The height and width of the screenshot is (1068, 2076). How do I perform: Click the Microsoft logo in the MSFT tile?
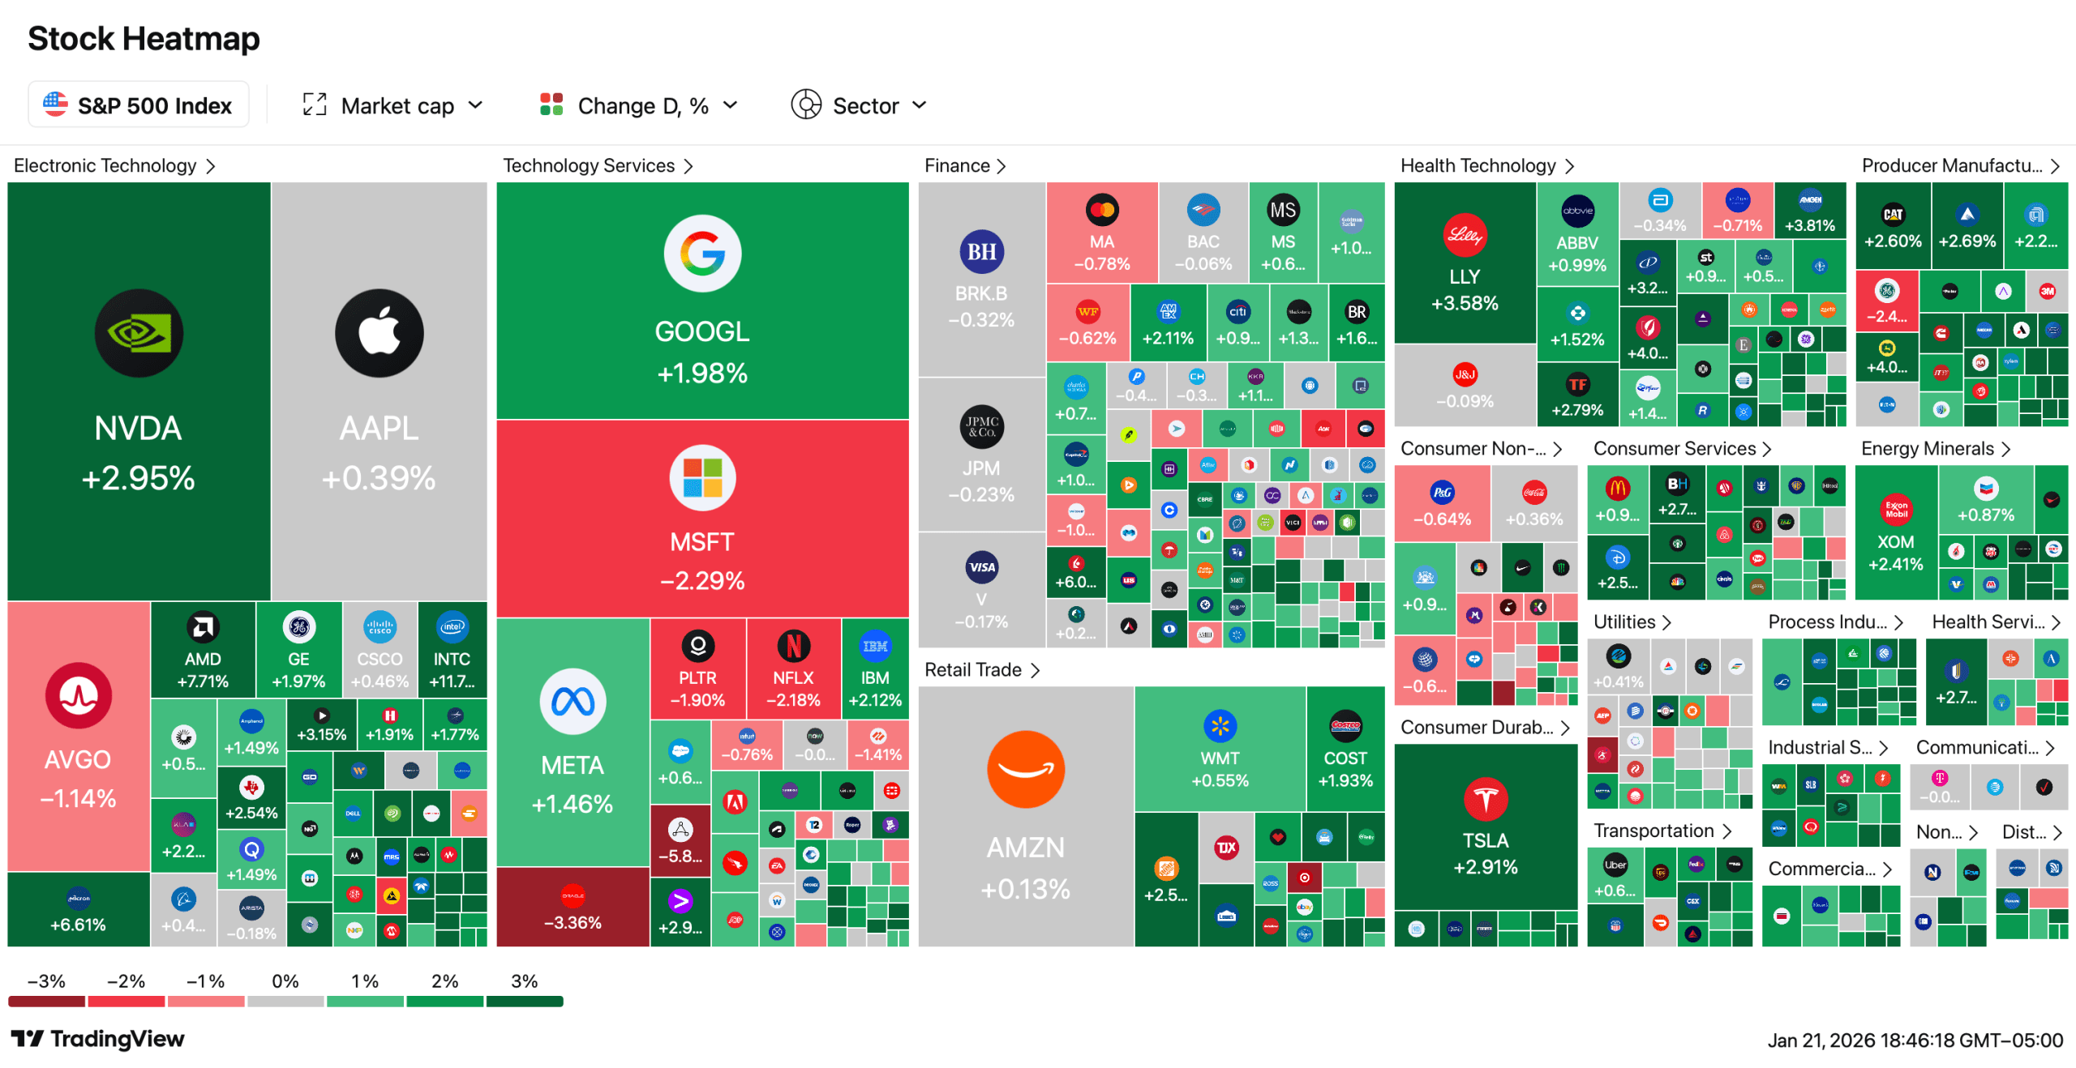click(701, 477)
